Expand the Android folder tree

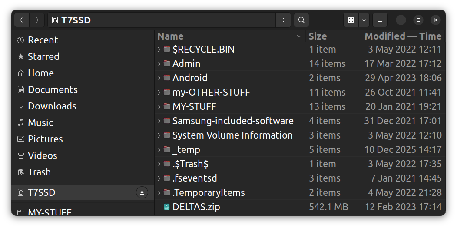[159, 78]
